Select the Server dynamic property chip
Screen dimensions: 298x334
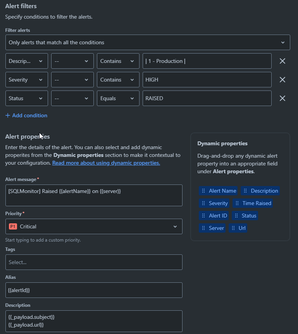click(x=212, y=228)
